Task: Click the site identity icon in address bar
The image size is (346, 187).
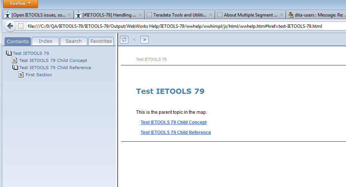Action: 21,26
